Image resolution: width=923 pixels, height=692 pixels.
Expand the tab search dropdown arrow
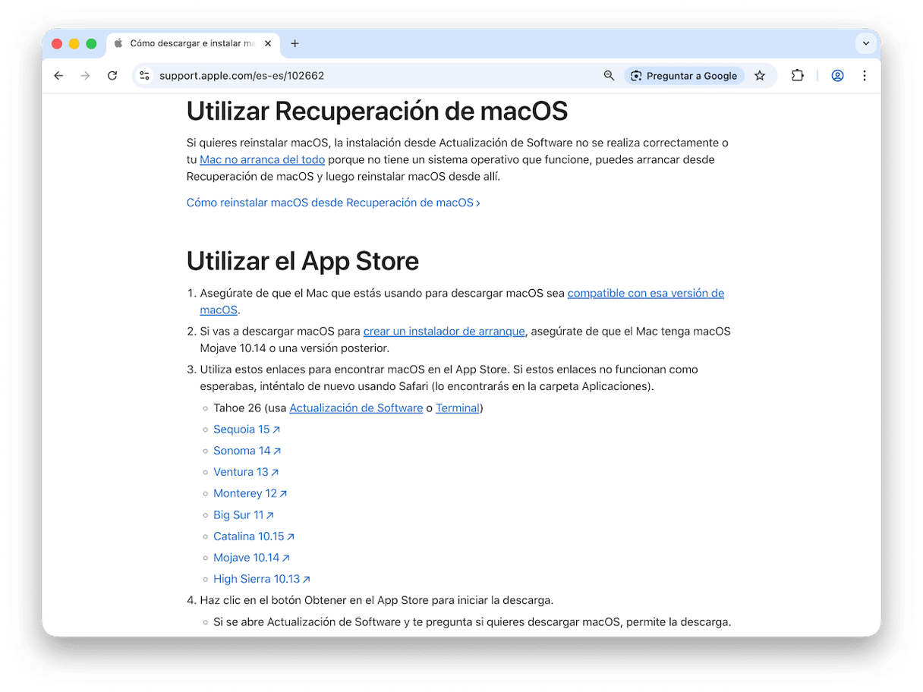865,44
